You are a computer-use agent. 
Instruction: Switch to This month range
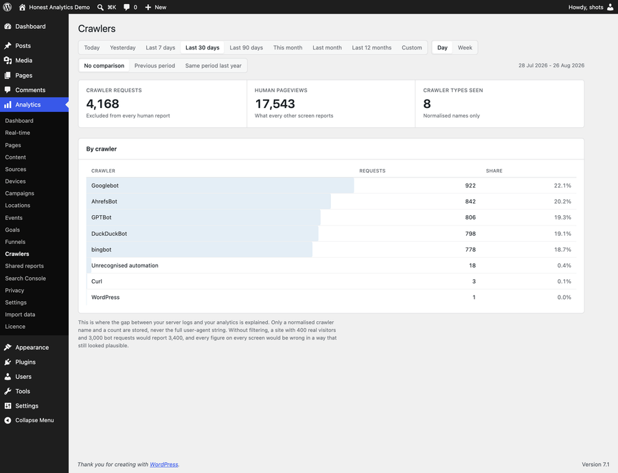pos(288,47)
